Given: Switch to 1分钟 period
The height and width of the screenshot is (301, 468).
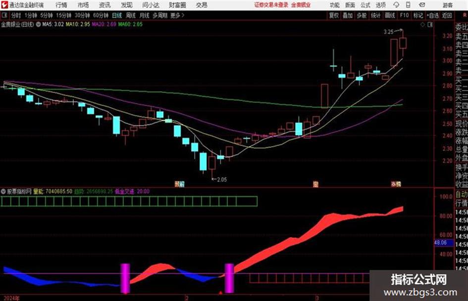Looking at the screenshot, I should coord(30,15).
